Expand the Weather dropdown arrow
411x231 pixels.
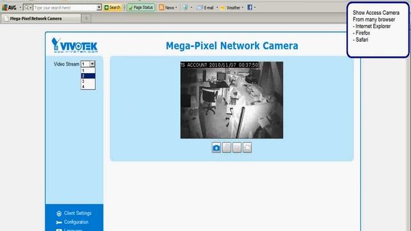[x=243, y=8]
